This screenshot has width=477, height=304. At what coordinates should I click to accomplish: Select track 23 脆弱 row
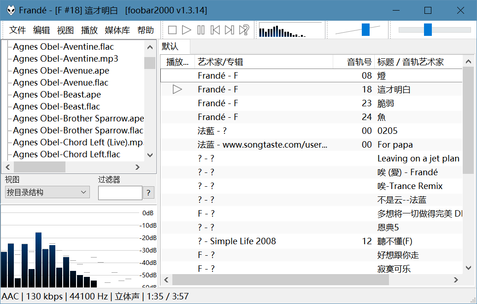[311, 103]
